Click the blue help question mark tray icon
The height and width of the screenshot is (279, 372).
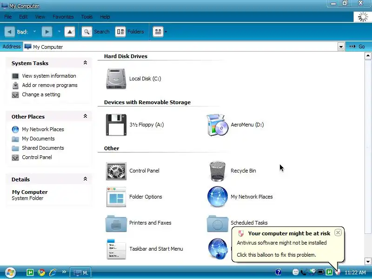pos(278,272)
